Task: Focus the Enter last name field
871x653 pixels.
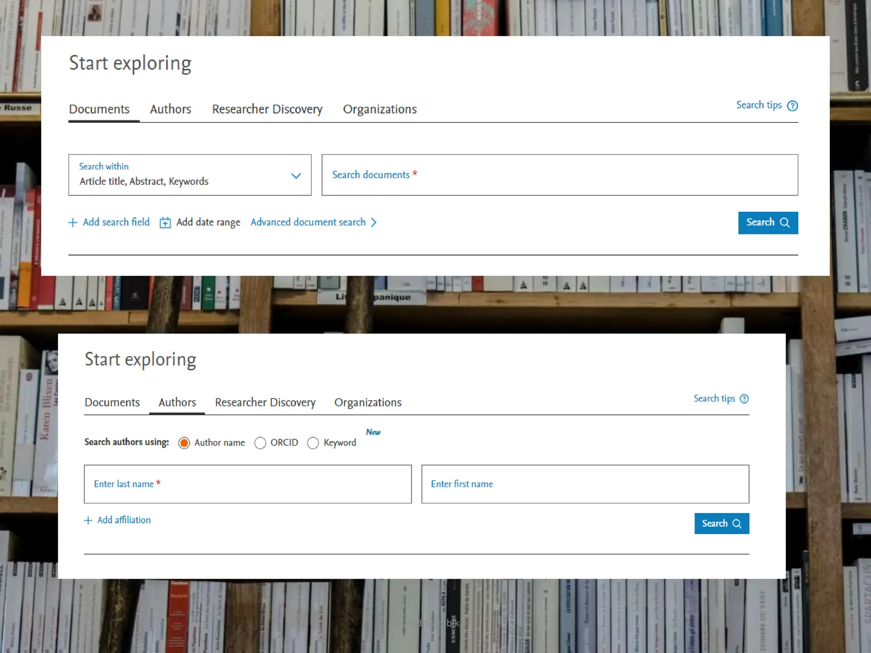Action: coord(248,484)
